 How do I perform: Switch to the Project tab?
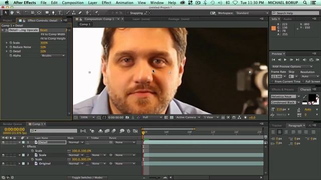pos(8,20)
